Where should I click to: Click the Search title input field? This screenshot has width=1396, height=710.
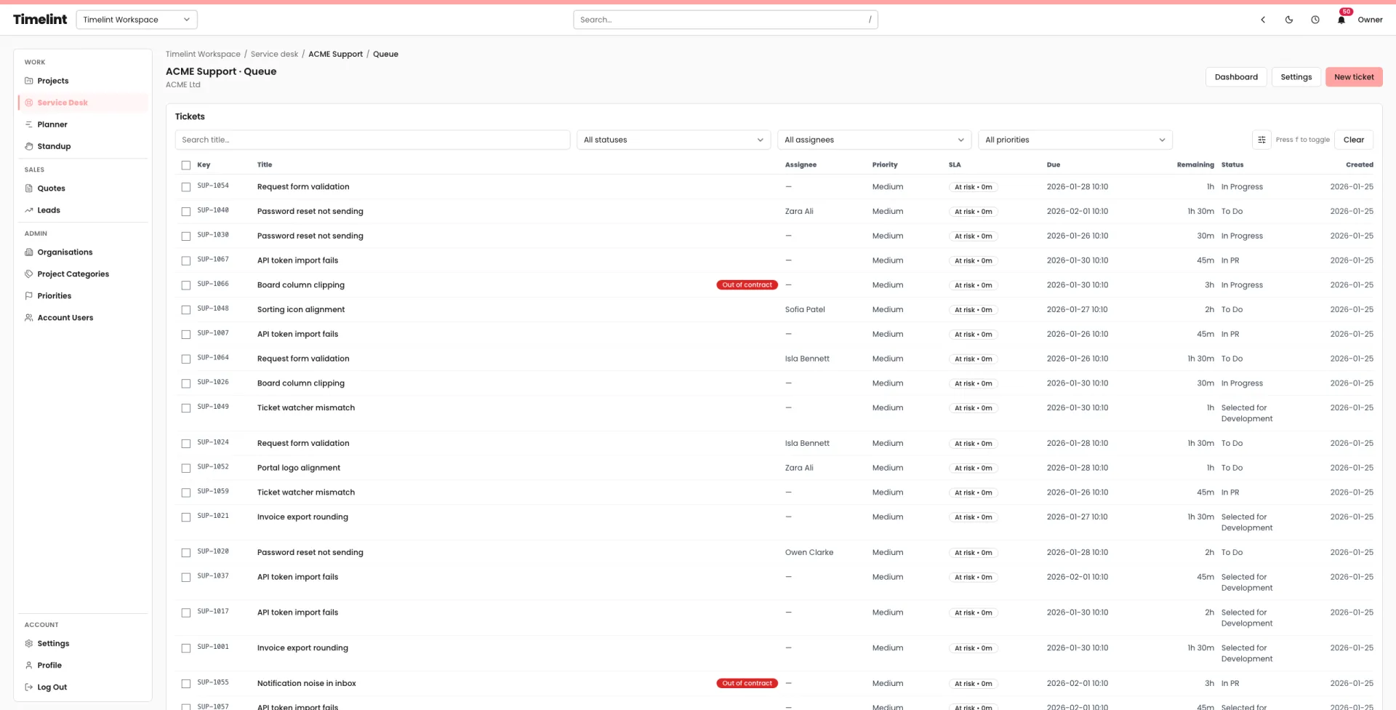[x=372, y=140]
